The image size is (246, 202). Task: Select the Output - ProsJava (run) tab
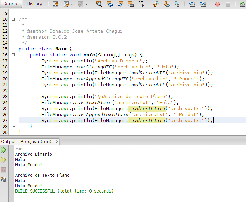click(26, 141)
